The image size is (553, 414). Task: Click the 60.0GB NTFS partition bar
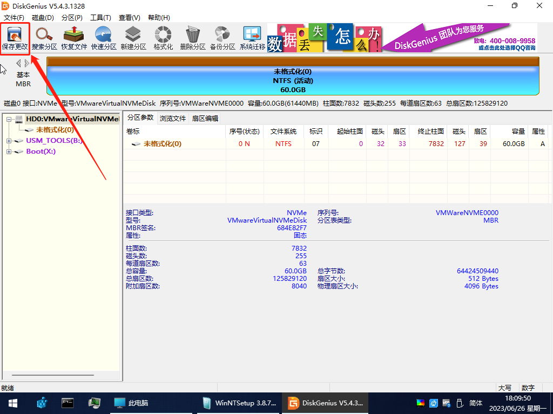[x=293, y=76]
